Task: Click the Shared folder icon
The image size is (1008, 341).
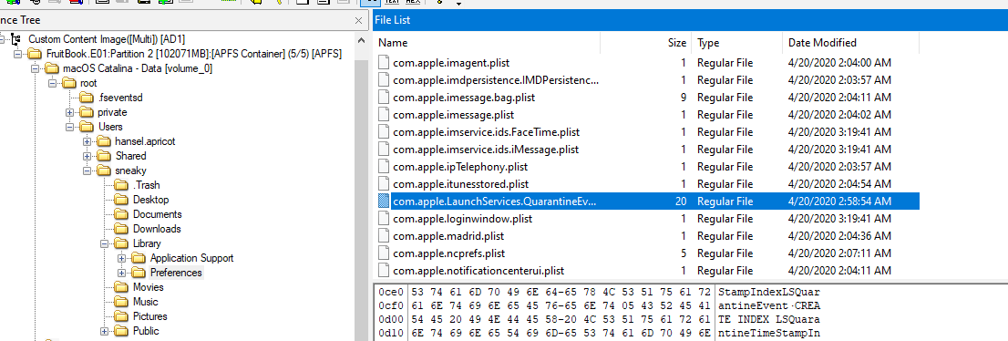Action: (x=103, y=156)
